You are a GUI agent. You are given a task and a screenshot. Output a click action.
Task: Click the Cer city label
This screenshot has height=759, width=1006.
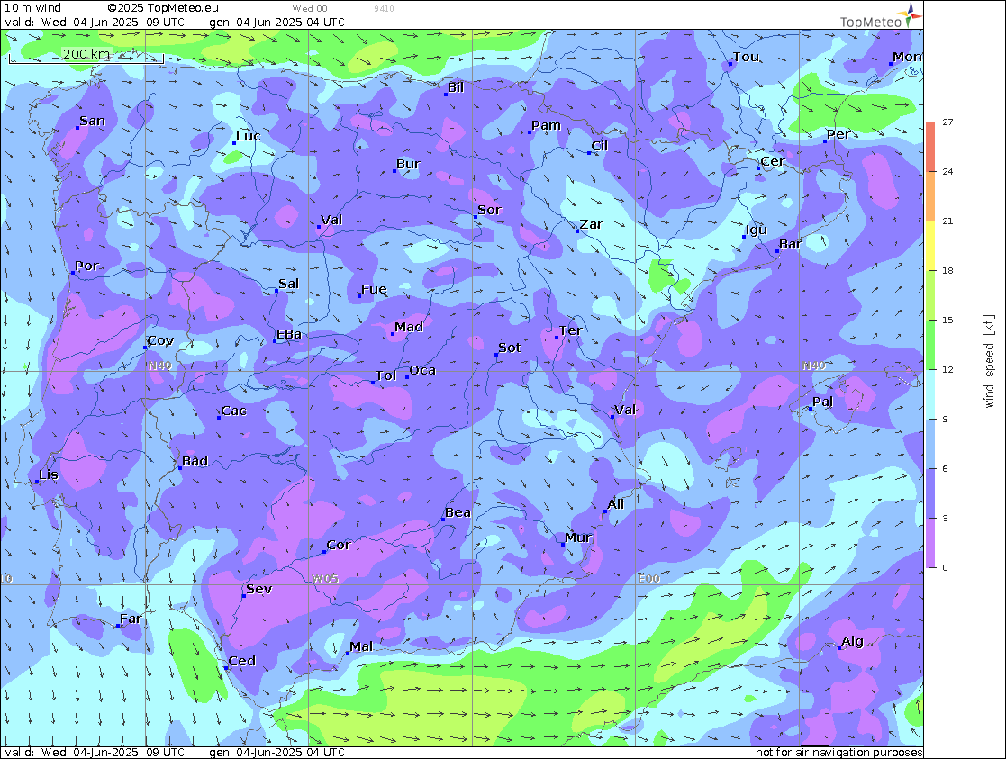(773, 161)
